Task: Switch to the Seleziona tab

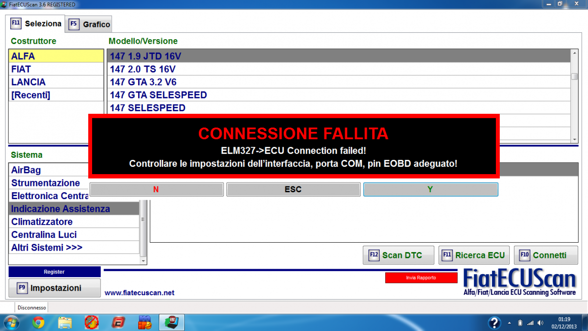Action: pyautogui.click(x=37, y=23)
